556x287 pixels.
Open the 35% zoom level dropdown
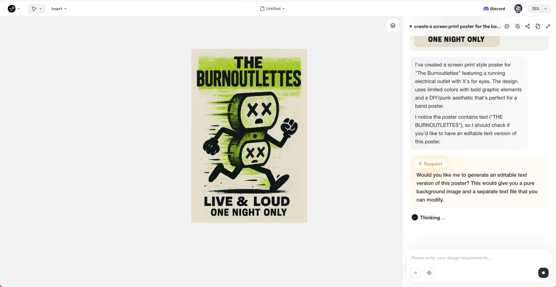point(540,9)
